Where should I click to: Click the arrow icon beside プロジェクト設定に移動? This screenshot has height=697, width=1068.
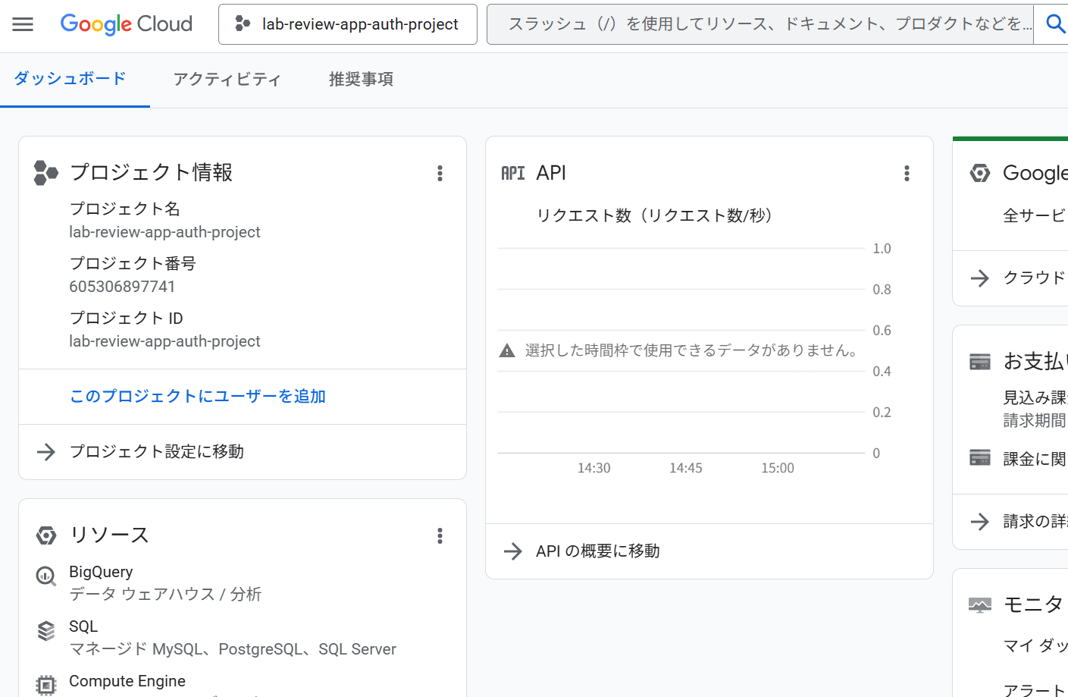pos(46,452)
